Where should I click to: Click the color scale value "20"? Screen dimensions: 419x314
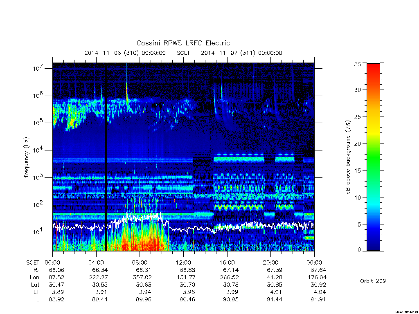click(x=357, y=144)
